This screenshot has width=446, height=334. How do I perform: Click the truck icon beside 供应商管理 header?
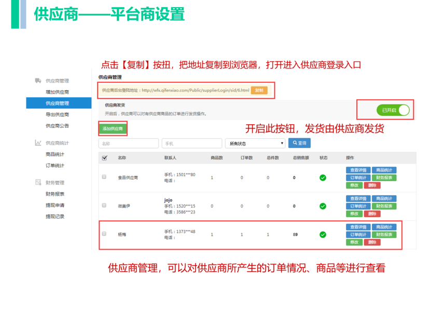(x=38, y=81)
